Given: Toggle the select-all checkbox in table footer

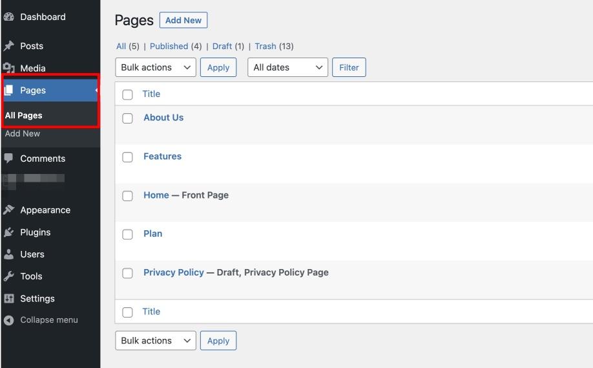Looking at the screenshot, I should click(x=127, y=312).
